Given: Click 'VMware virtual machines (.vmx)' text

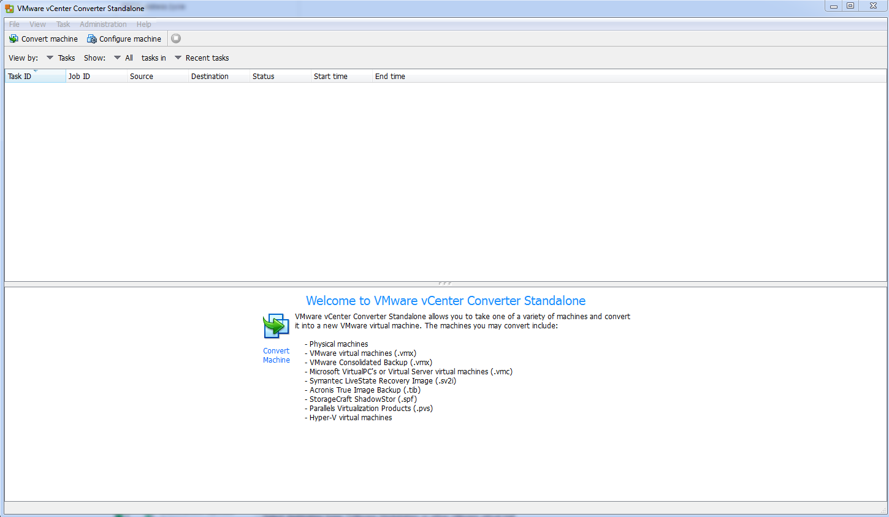Looking at the screenshot, I should click(363, 353).
